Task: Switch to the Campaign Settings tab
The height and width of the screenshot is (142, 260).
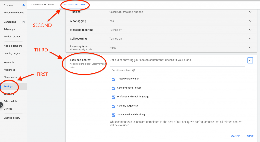Action: coord(43,5)
